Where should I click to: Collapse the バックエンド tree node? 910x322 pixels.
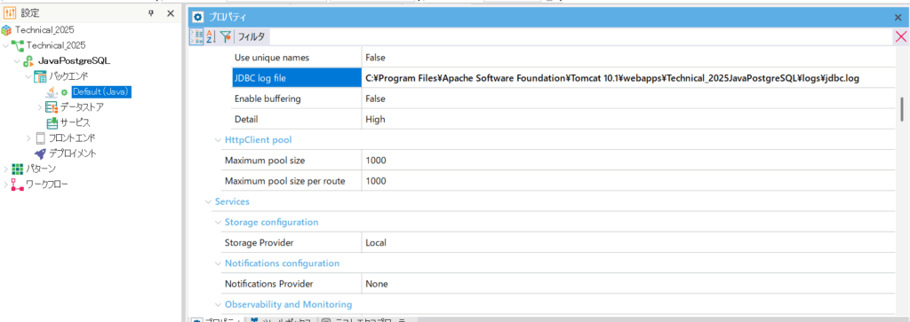pyautogui.click(x=28, y=76)
